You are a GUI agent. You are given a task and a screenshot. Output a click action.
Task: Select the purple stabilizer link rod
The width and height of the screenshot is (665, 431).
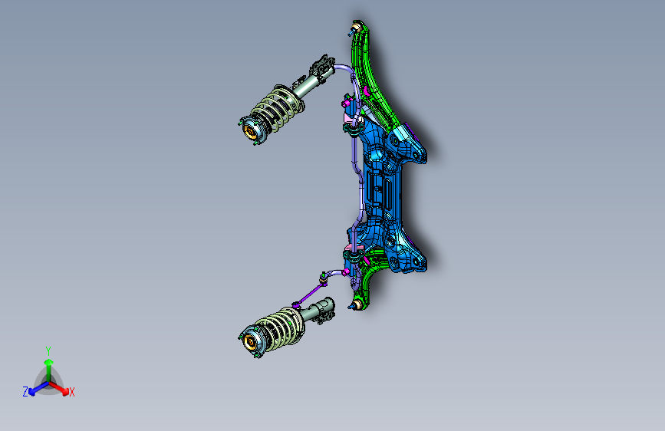pyautogui.click(x=311, y=292)
